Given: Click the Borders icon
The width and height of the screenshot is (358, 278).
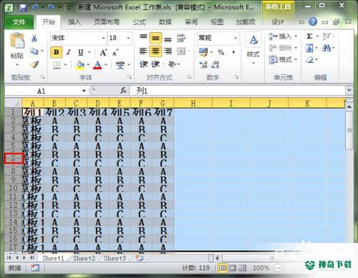Looking at the screenshot, I should point(57,65).
